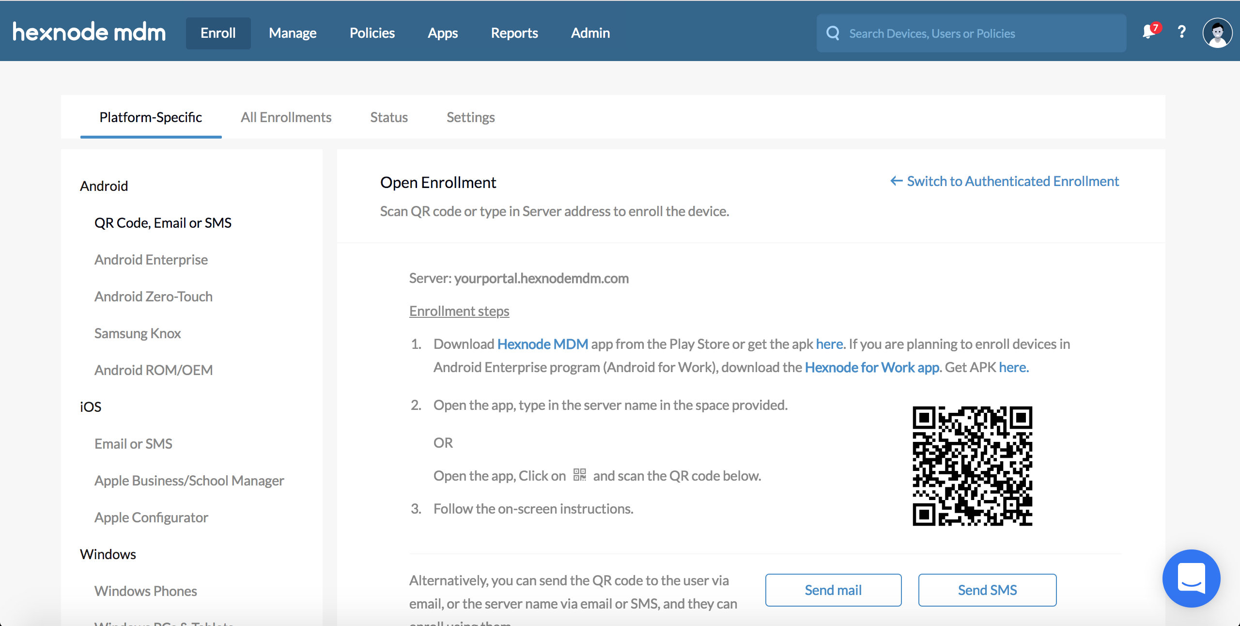Open the Apps menu
Viewport: 1240px width, 626px height.
click(x=443, y=33)
